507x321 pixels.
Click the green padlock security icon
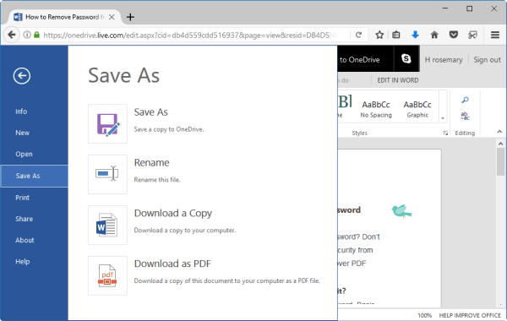[x=37, y=35]
